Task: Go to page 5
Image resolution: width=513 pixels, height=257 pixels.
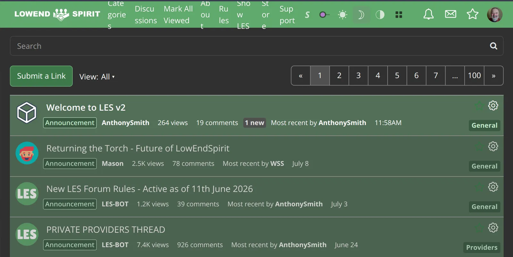Action: pyautogui.click(x=397, y=76)
